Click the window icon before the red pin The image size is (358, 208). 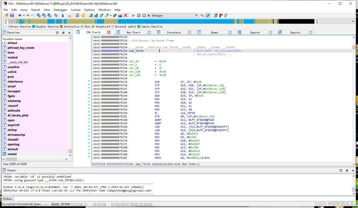[x=216, y=15]
